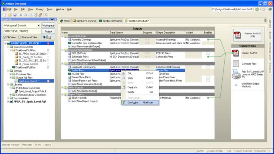Toggle Enabled dot for Assembly Drawings
Screen dimensions: 274x154
(x=208, y=40)
